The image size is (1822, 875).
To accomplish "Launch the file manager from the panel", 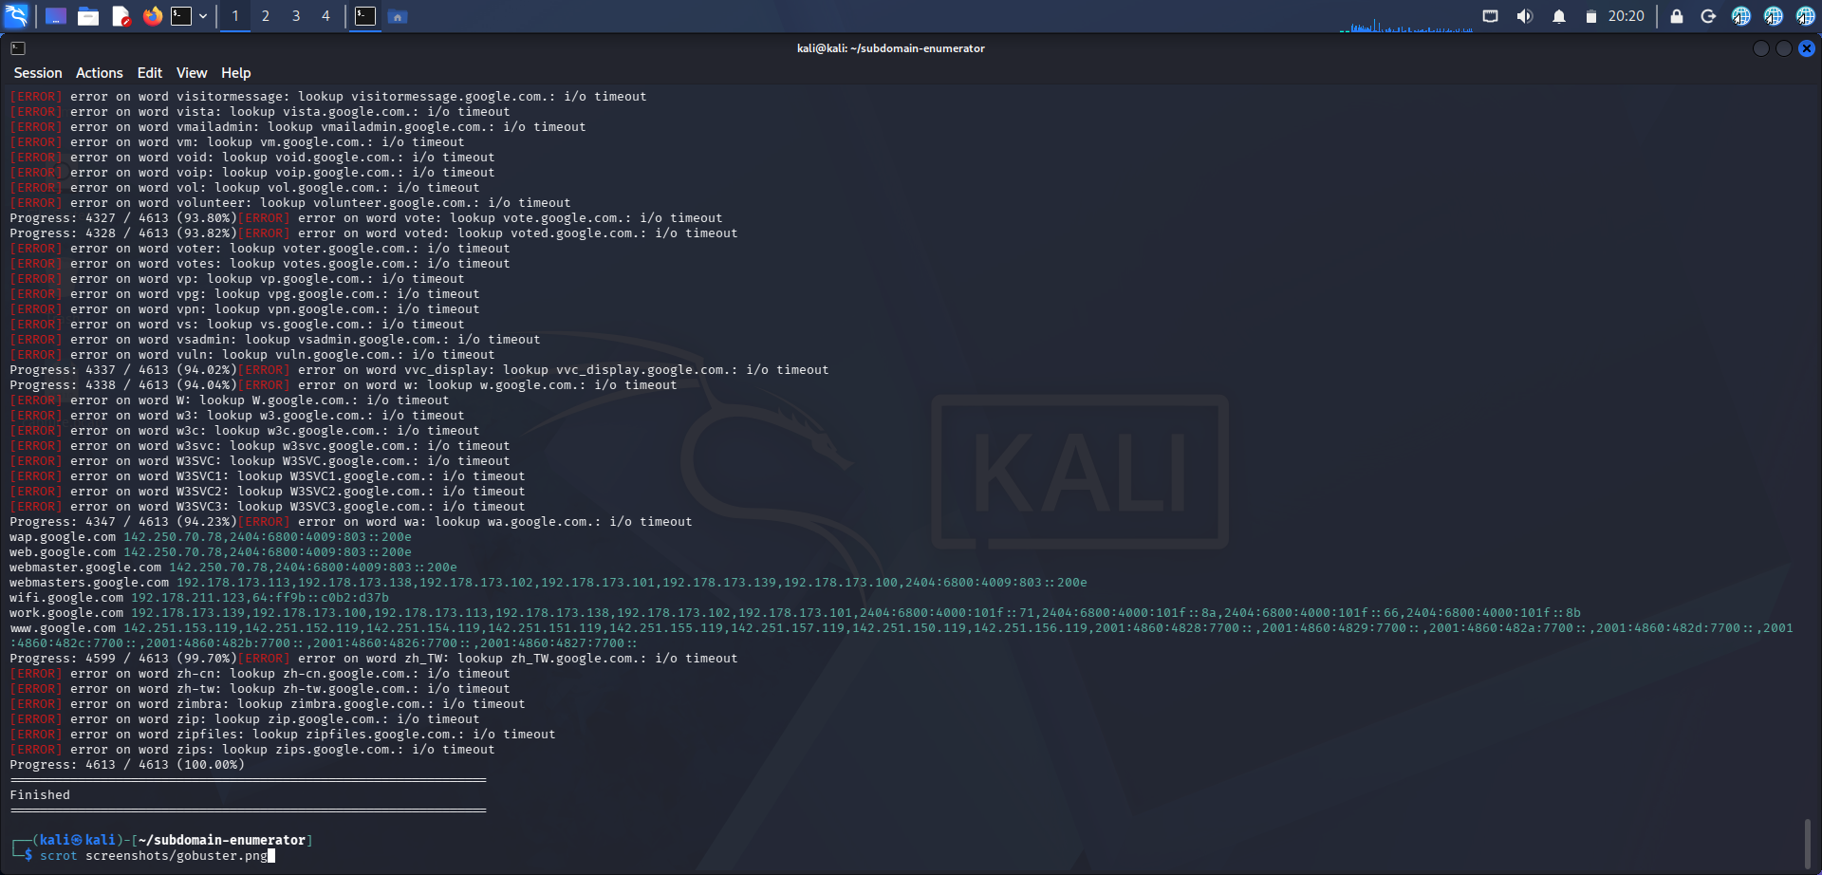I will [88, 16].
